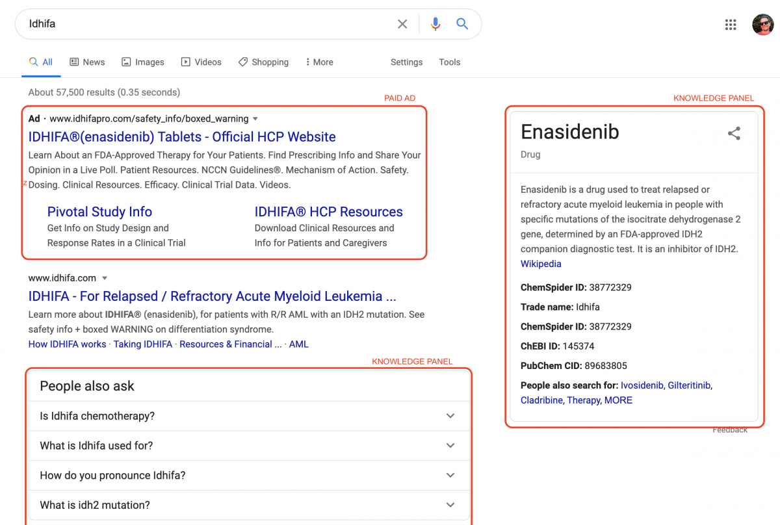Clear the search box with X icon
Image resolution: width=780 pixels, height=525 pixels.
tap(402, 24)
